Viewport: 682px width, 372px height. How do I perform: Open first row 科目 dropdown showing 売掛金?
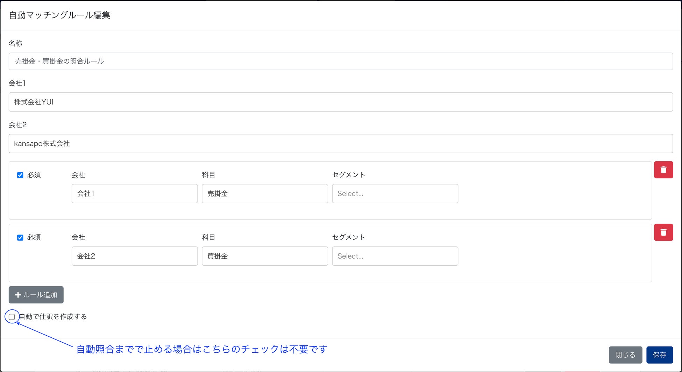[x=265, y=194]
